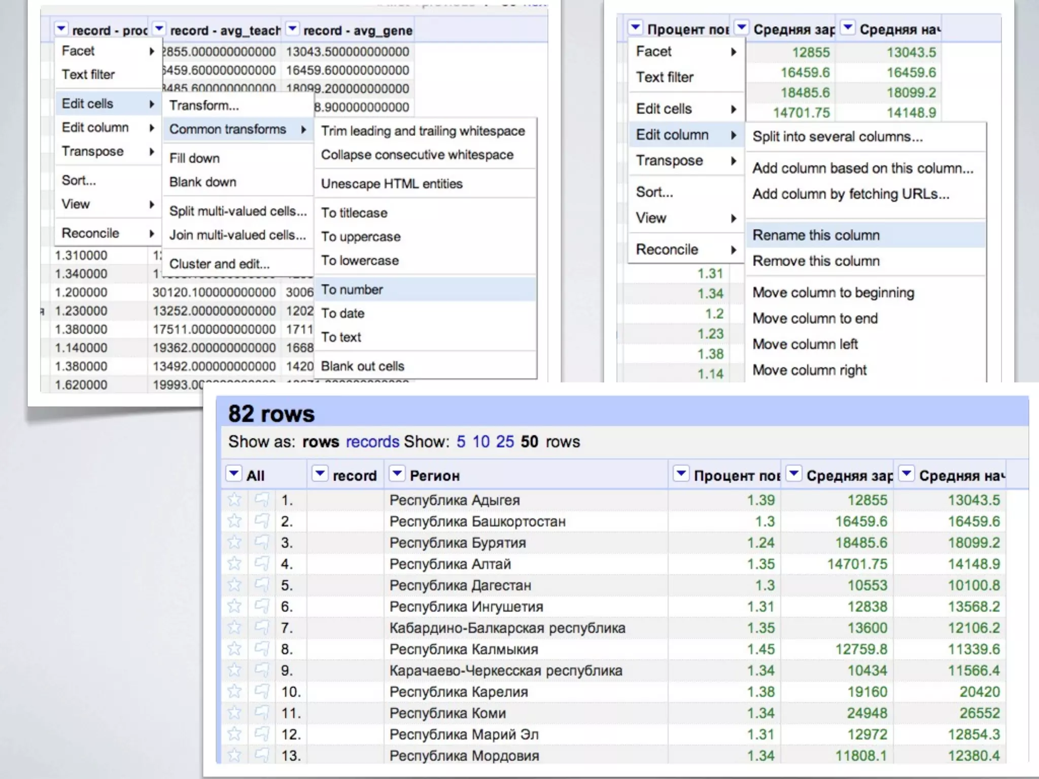Viewport: 1039px width, 779px height.
Task: Open the record column dropdown in bottom table
Action: point(320,474)
